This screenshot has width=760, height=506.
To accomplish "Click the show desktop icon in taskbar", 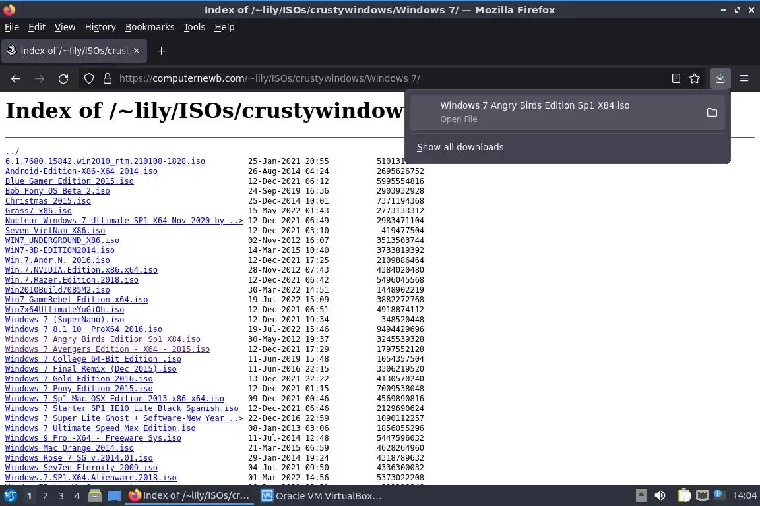I will click(x=114, y=496).
